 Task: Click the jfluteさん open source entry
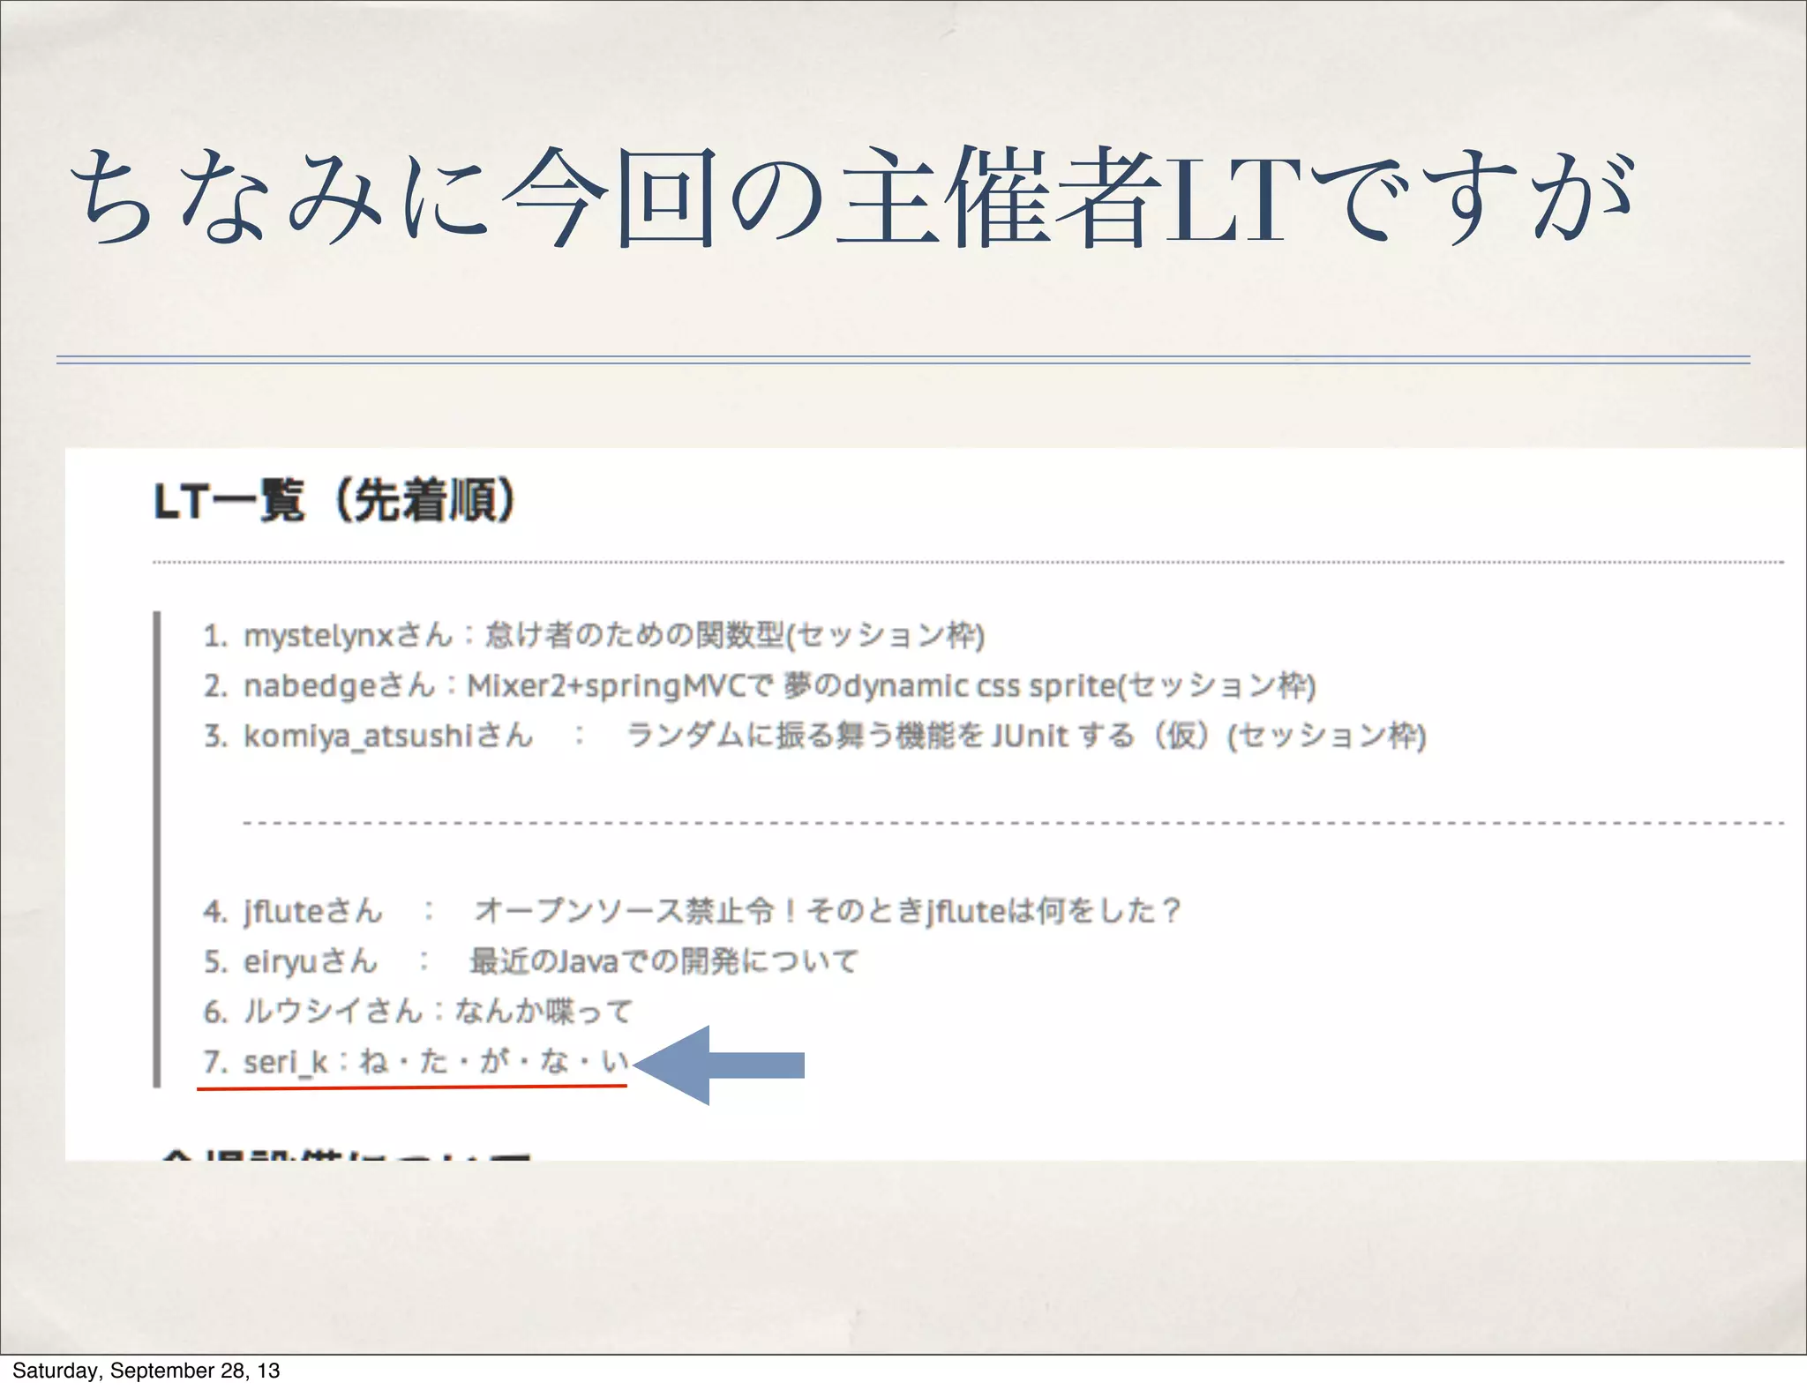[x=693, y=910]
